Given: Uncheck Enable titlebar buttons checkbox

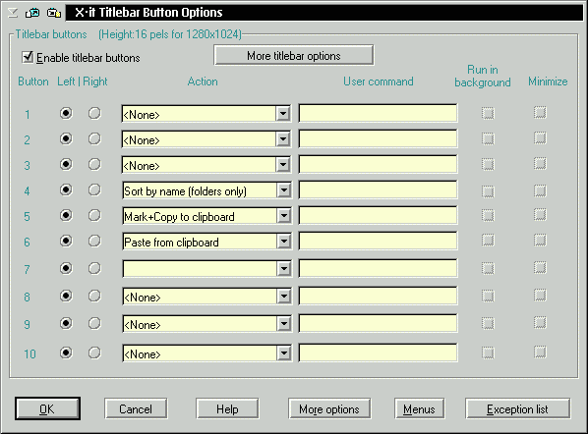Looking at the screenshot, I should click(28, 57).
